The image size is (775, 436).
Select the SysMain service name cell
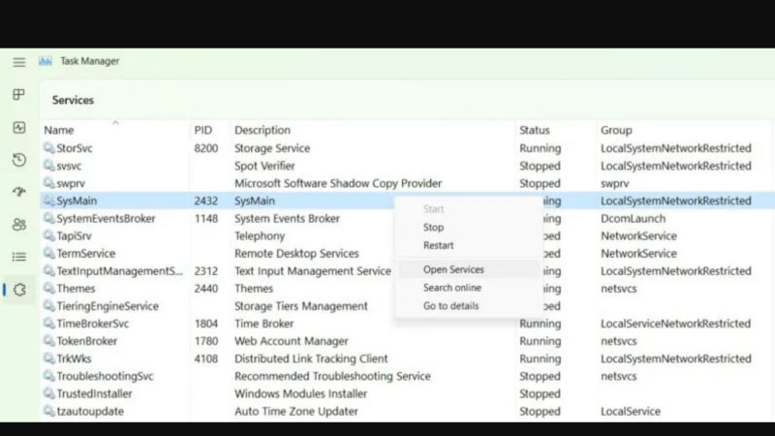77,201
